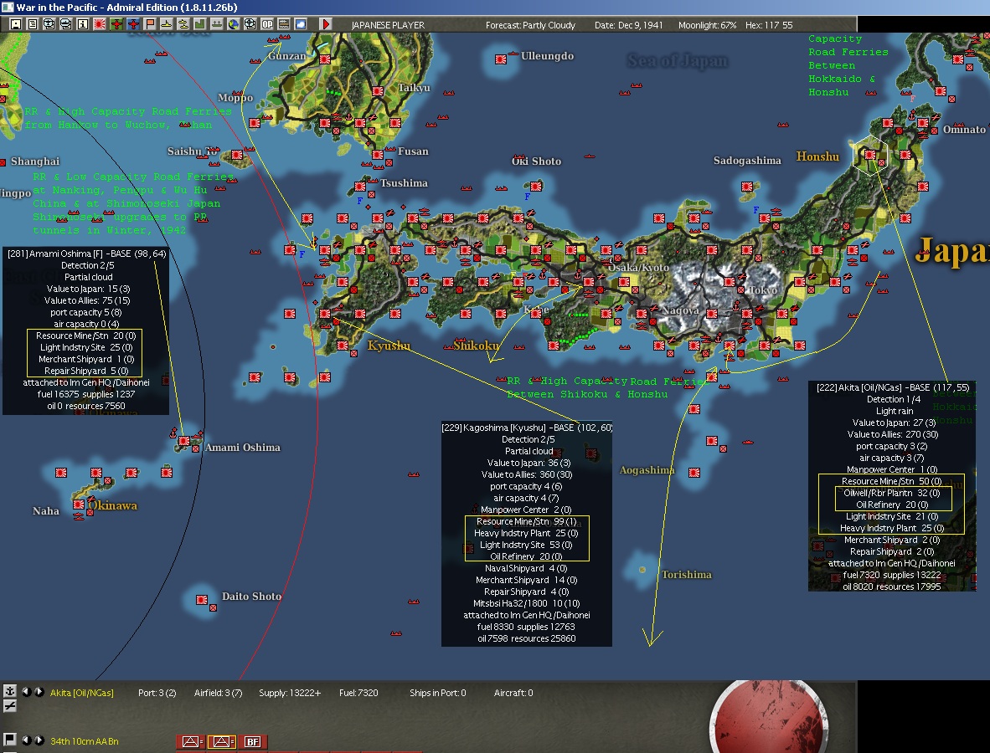Click 'Date: Dec 9, 1941' text

tap(629, 25)
